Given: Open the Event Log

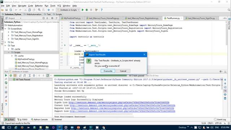Looking at the screenshot, I should click(x=220, y=120).
